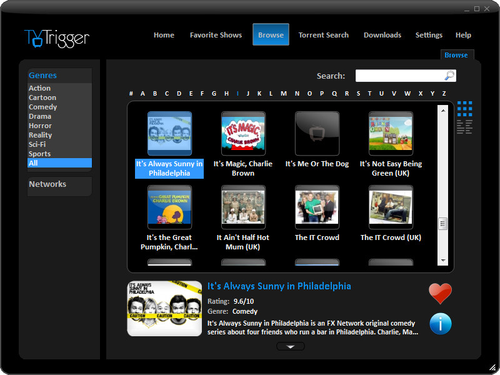
Task: Click the window resize grip
Action: (x=493, y=367)
